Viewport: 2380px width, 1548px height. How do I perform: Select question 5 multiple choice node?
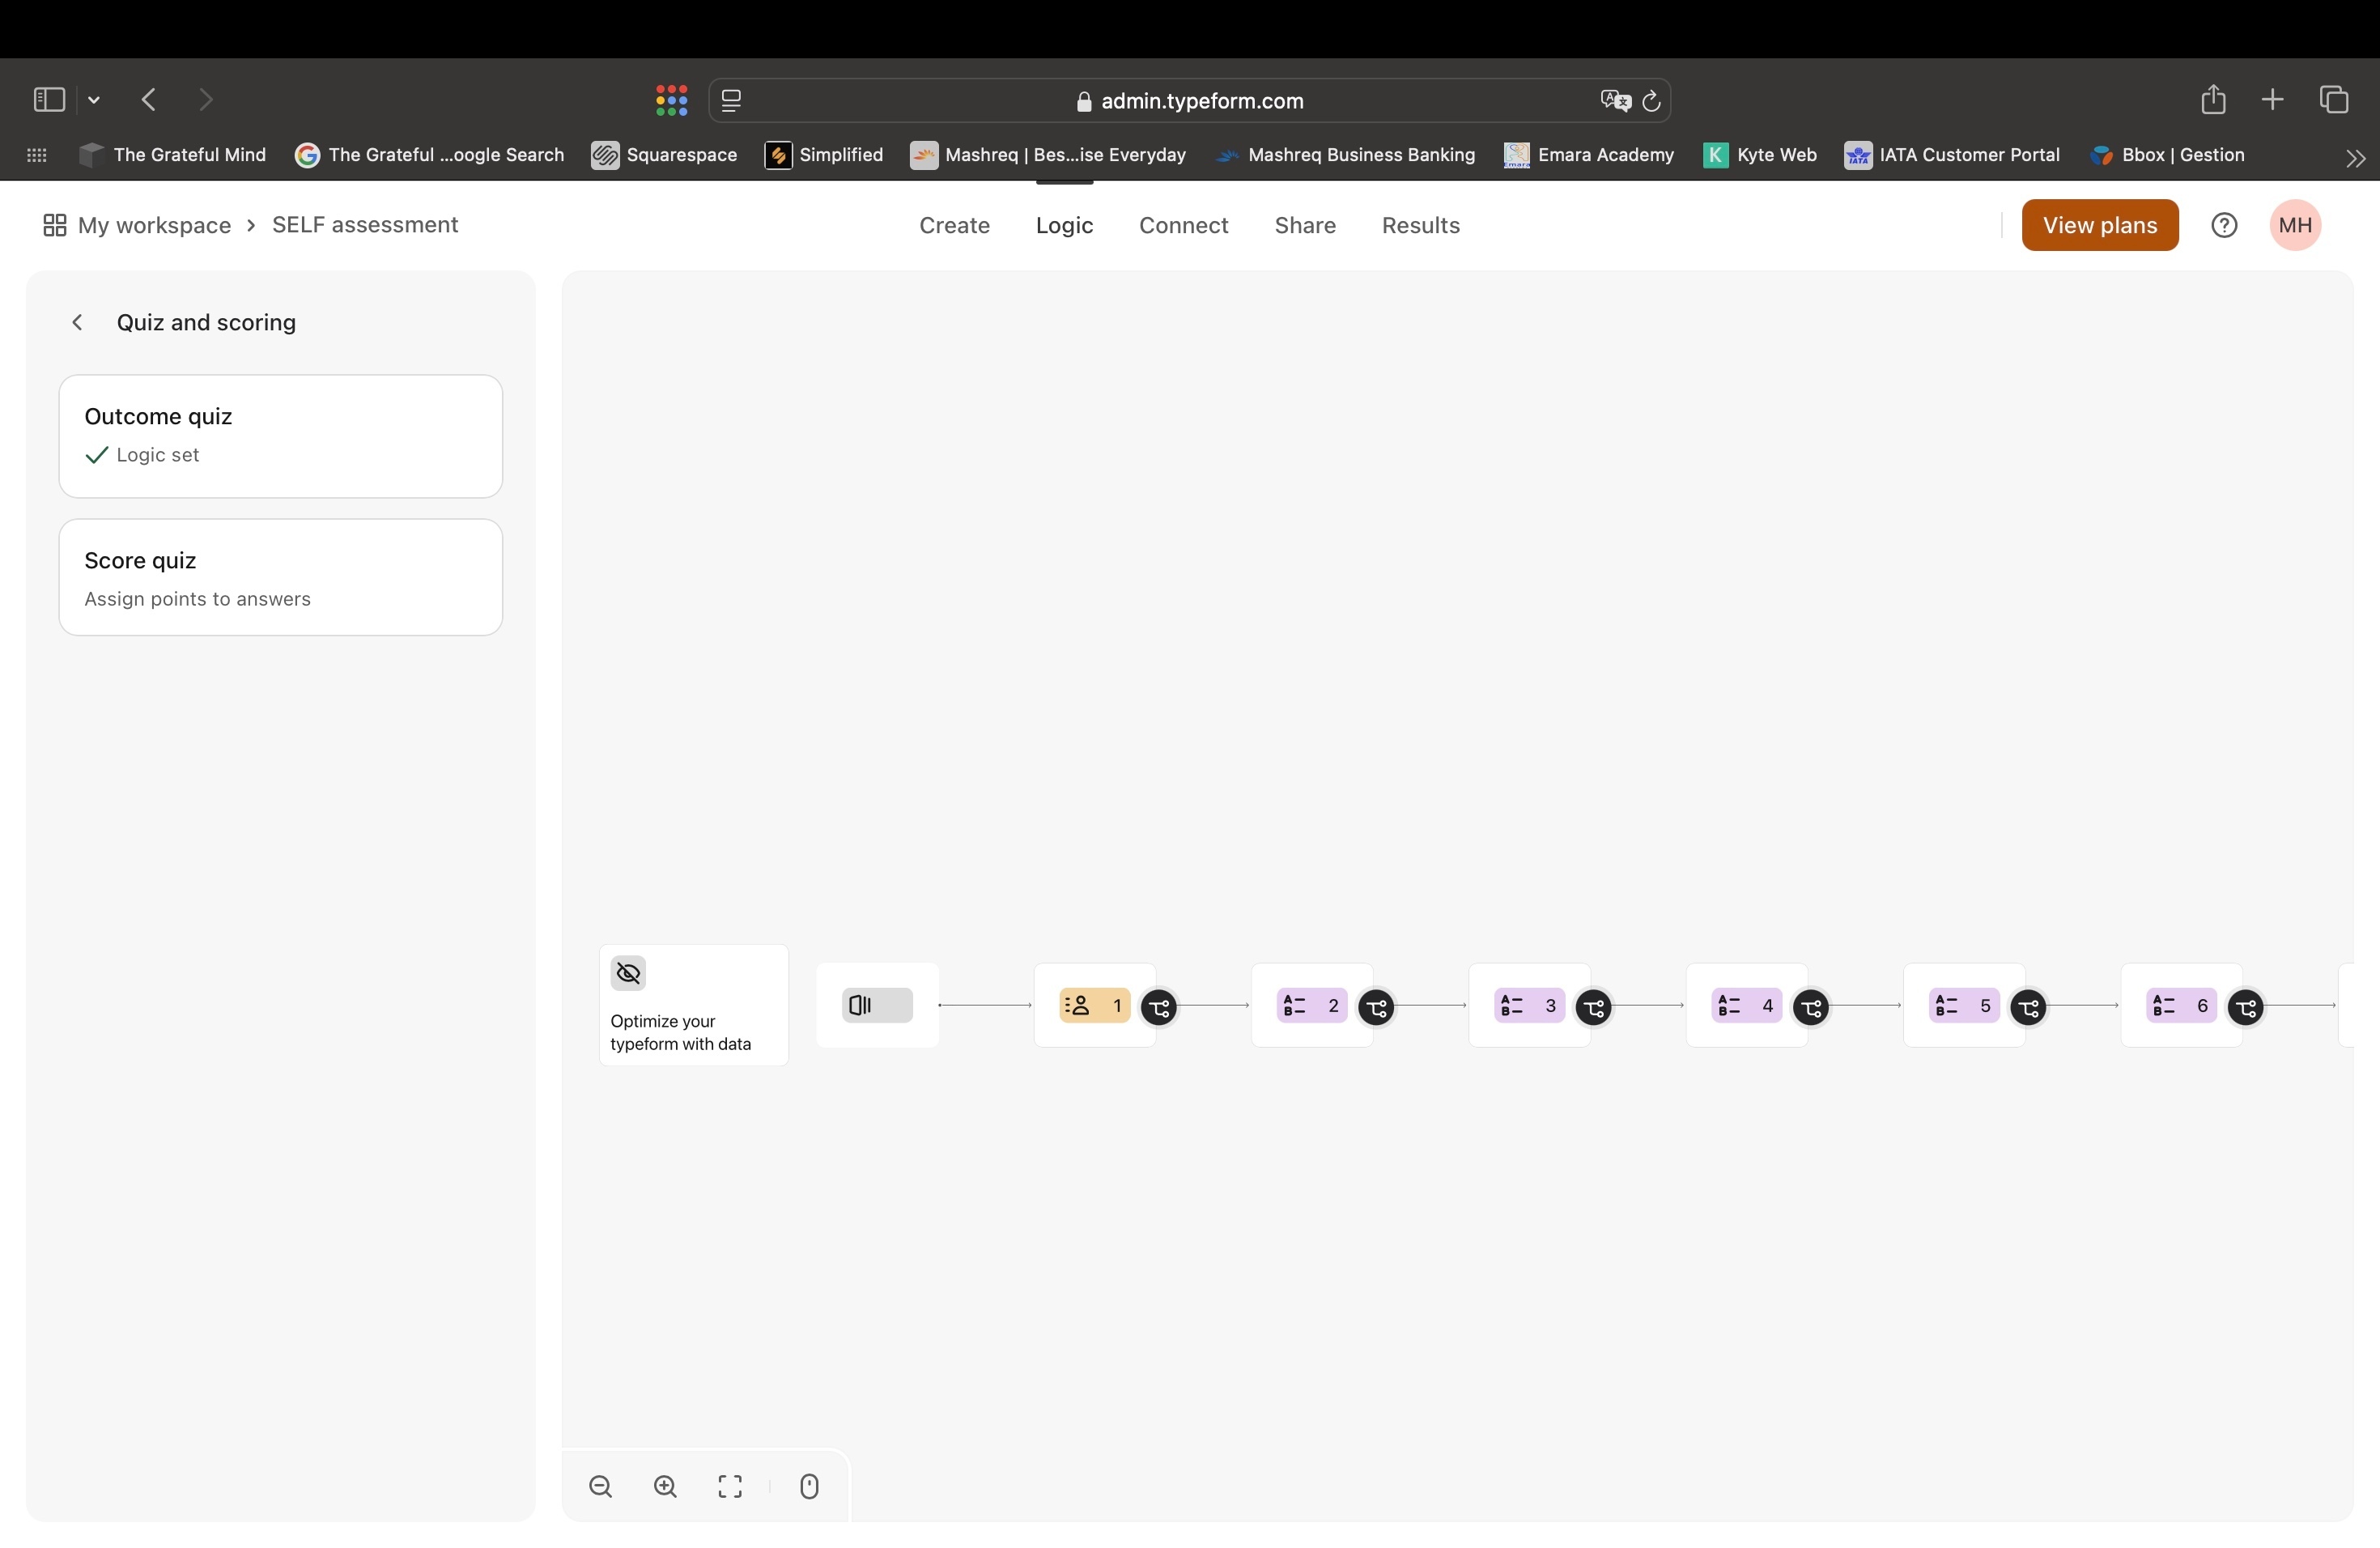tap(1964, 1005)
